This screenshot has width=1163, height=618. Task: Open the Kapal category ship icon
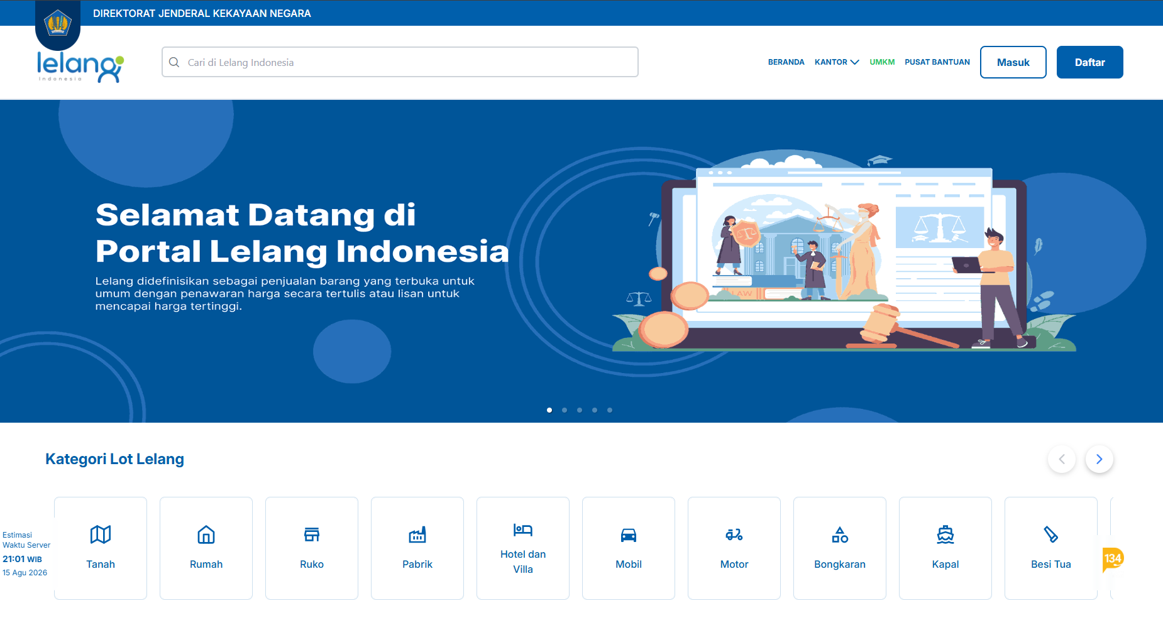(945, 534)
